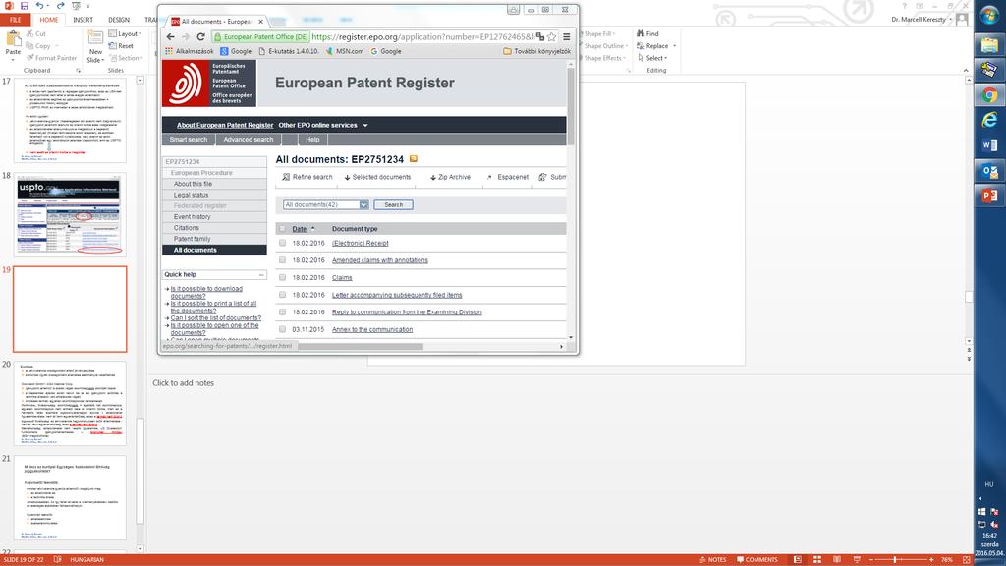Switch to Reading View

coord(837,559)
